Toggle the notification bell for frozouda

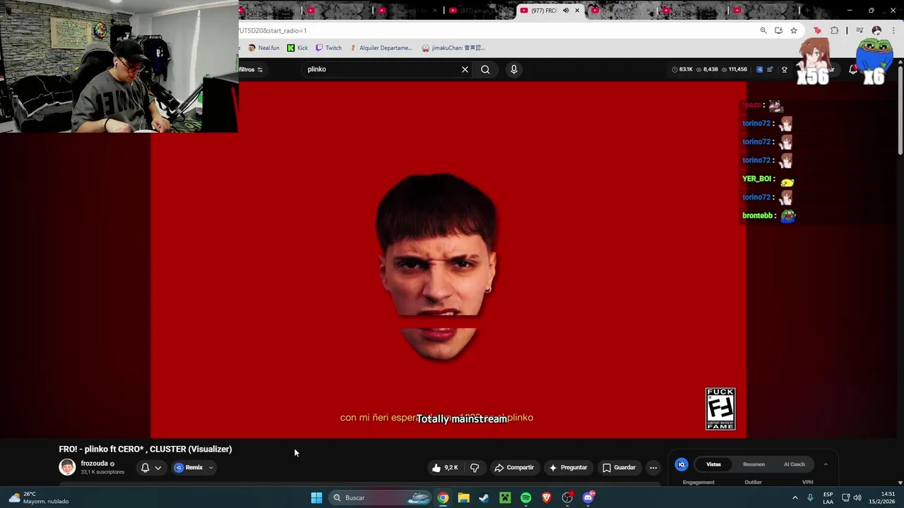[145, 467]
